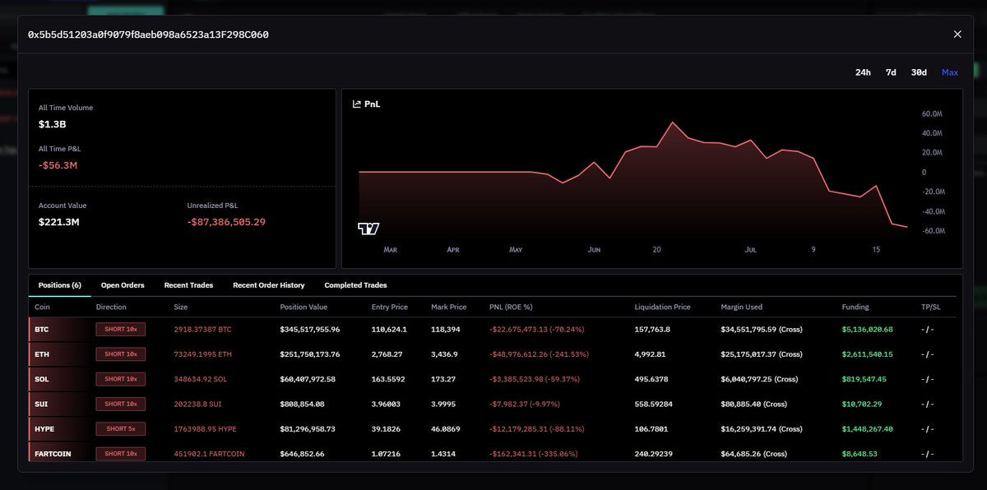The image size is (987, 490).
Task: Click the SOL size 348634.92 SOL
Action: 200,379
